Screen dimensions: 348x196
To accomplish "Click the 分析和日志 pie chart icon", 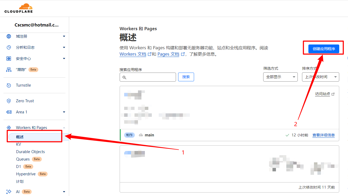I will [9, 47].
